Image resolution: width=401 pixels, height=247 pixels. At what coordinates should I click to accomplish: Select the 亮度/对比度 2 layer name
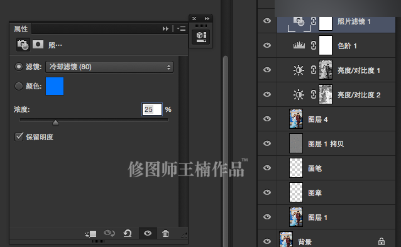[x=359, y=95]
